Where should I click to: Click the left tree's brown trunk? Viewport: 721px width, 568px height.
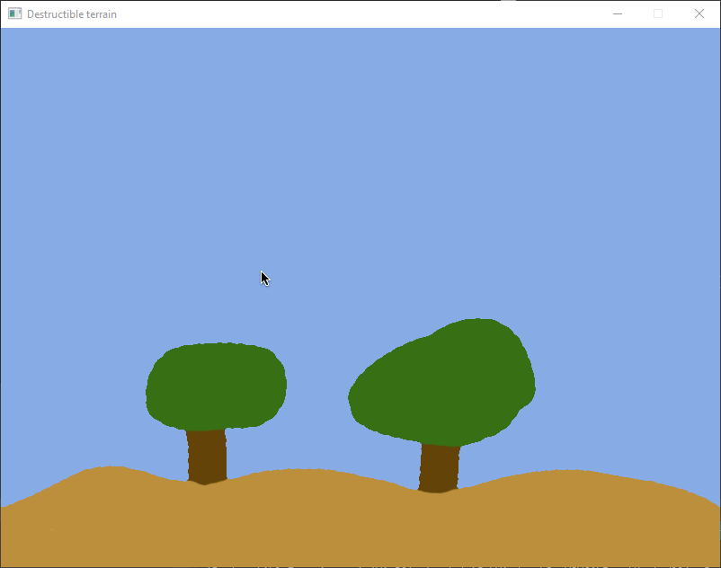coord(207,457)
